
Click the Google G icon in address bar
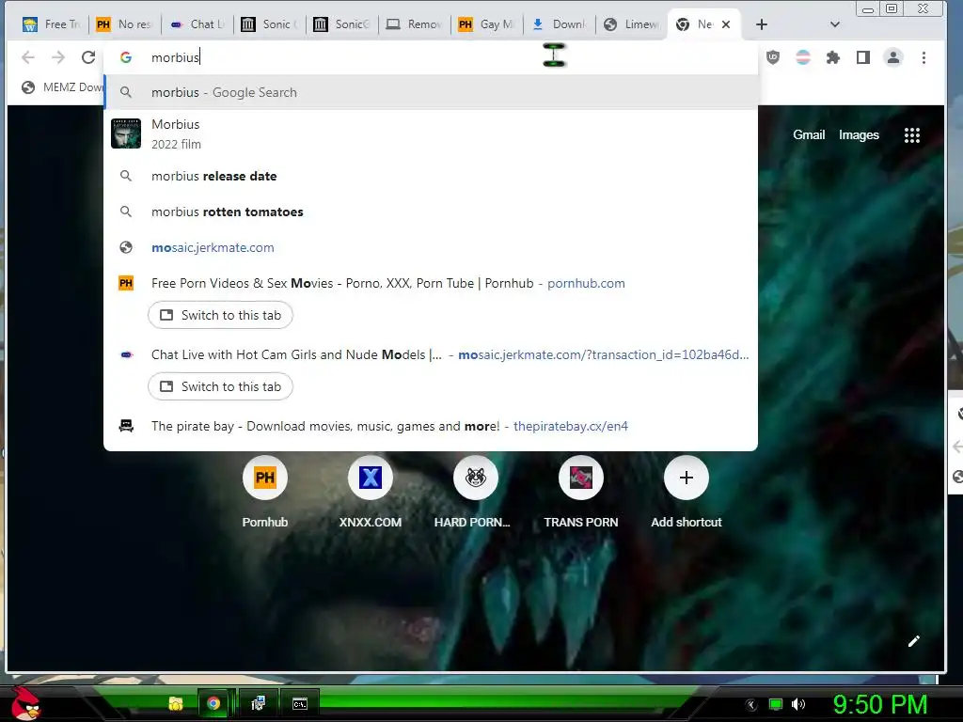[126, 57]
